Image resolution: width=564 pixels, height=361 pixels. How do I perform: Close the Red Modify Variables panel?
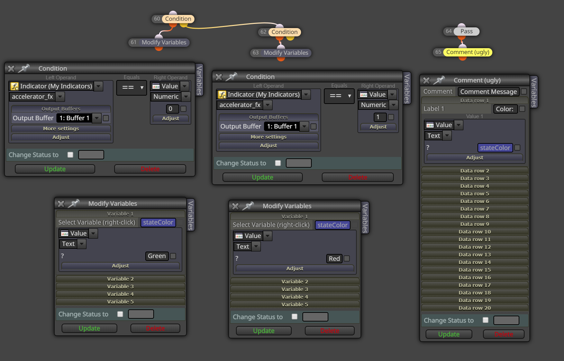236,206
